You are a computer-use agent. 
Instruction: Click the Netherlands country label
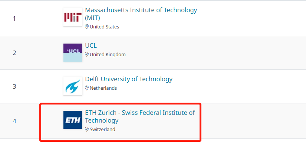pos(103,88)
